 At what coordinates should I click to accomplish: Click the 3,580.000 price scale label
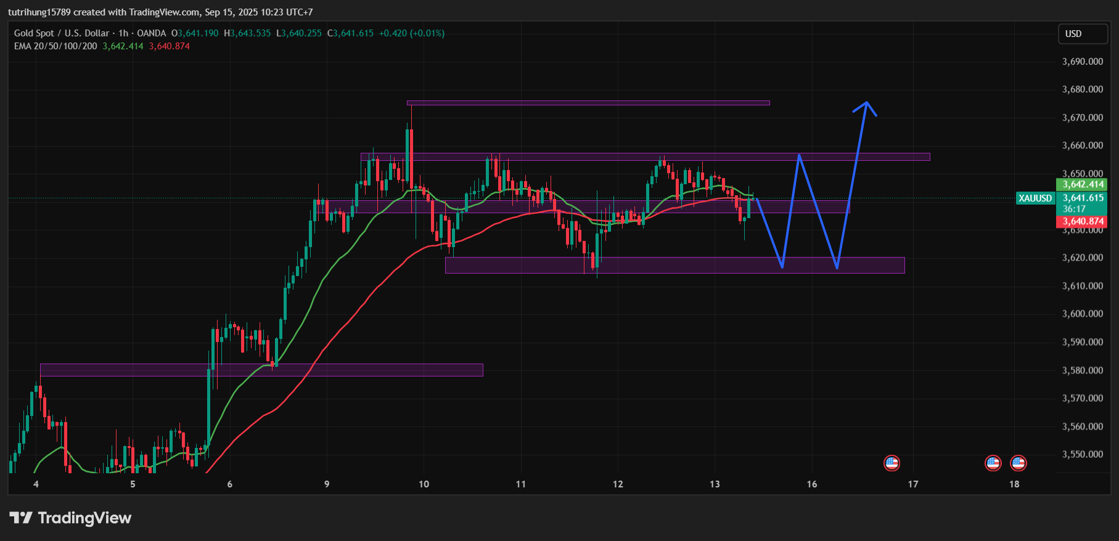(1083, 370)
